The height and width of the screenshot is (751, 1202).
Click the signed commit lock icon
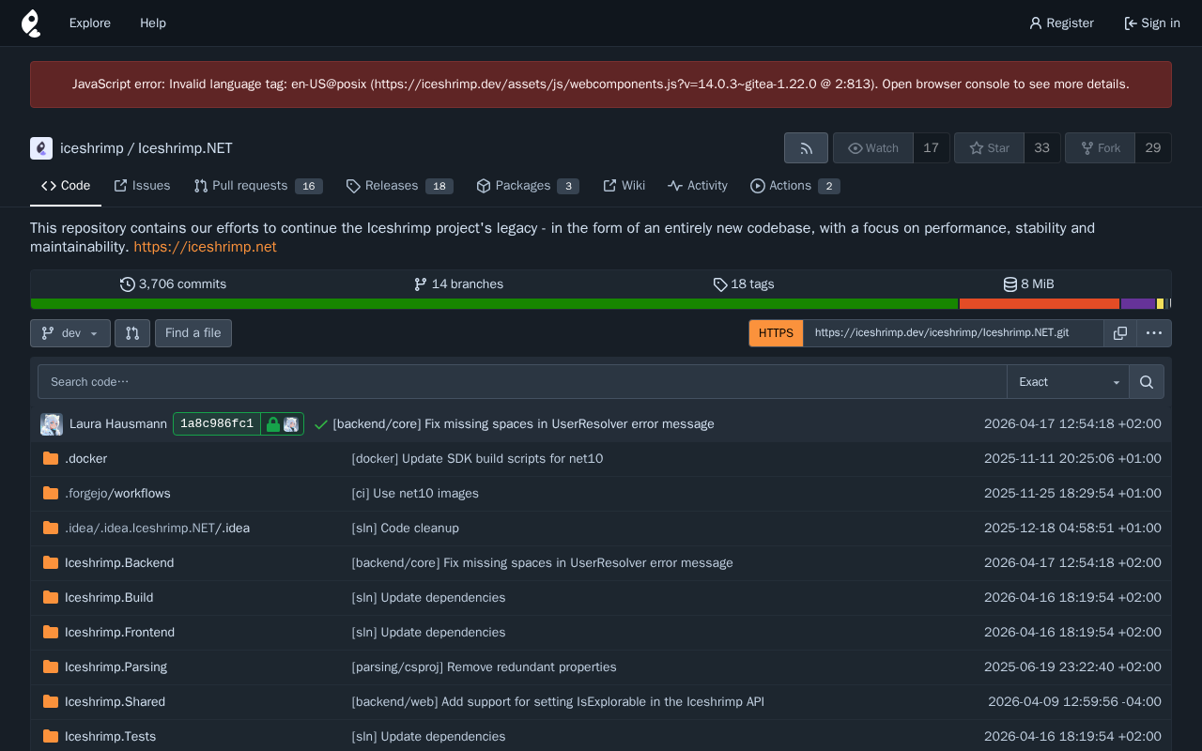(x=273, y=424)
